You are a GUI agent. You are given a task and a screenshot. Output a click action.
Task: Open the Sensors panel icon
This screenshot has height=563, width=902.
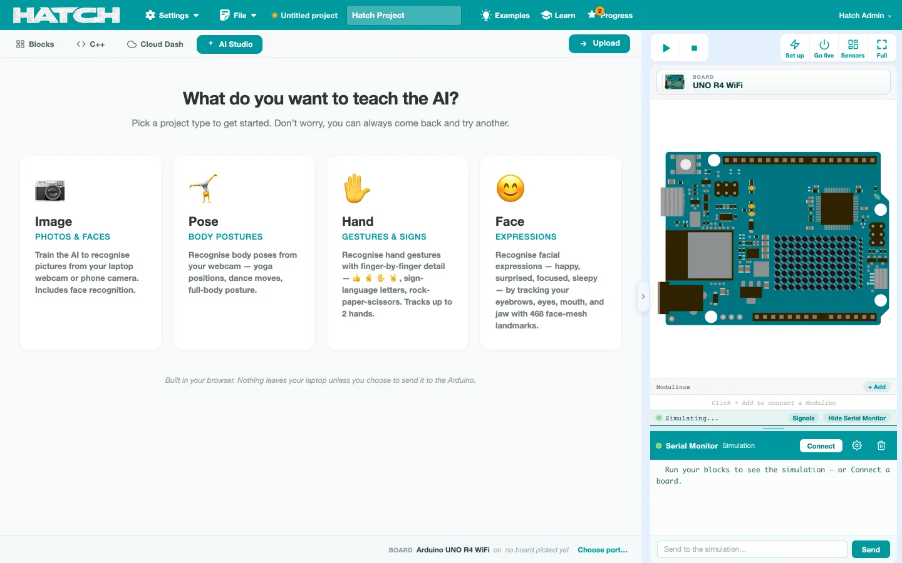(853, 48)
